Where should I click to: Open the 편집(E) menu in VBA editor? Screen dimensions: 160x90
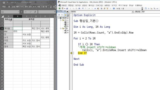[71, 5]
